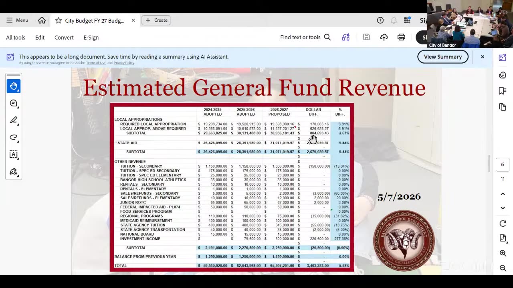
Task: Select the Hand pan tool
Action: [x=14, y=86]
